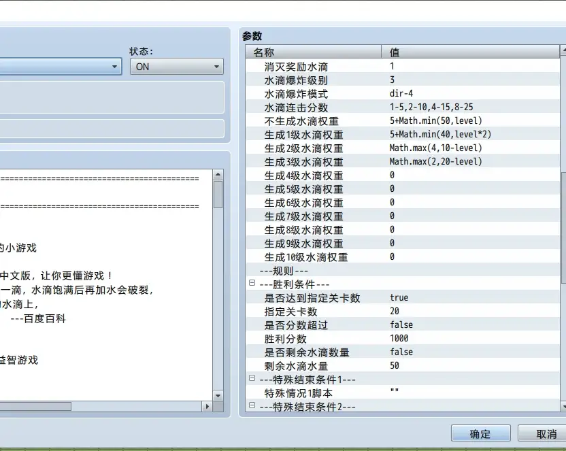The image size is (566, 451).
Task: Click the false value for 是否剩余水滴数量
Action: 401,352
